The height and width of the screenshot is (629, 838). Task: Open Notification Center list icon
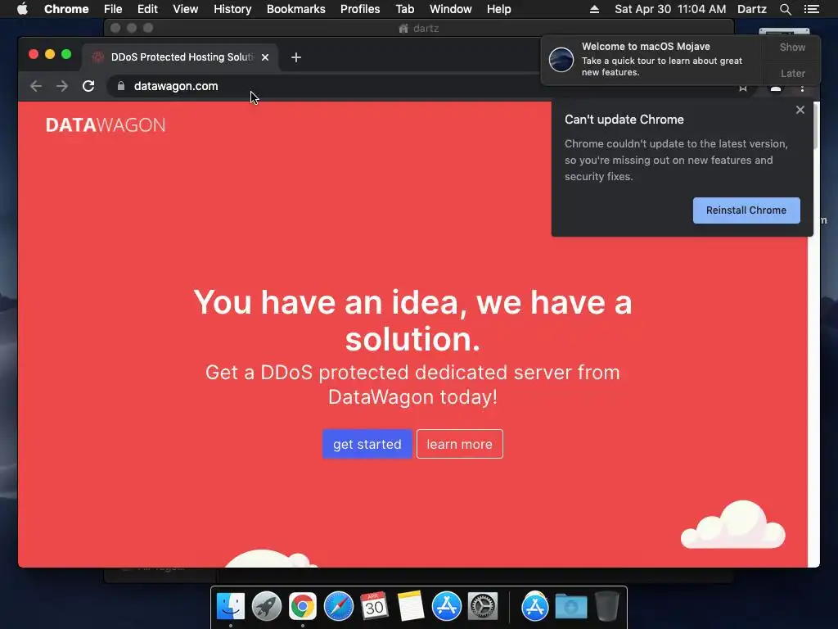[x=811, y=9]
